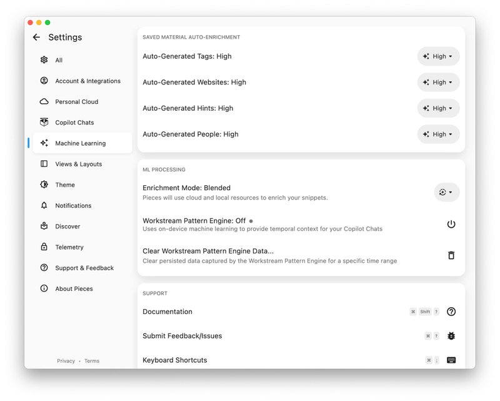Toggle the Workstream Pattern Engine power icon
500x401 pixels.
[x=451, y=225]
